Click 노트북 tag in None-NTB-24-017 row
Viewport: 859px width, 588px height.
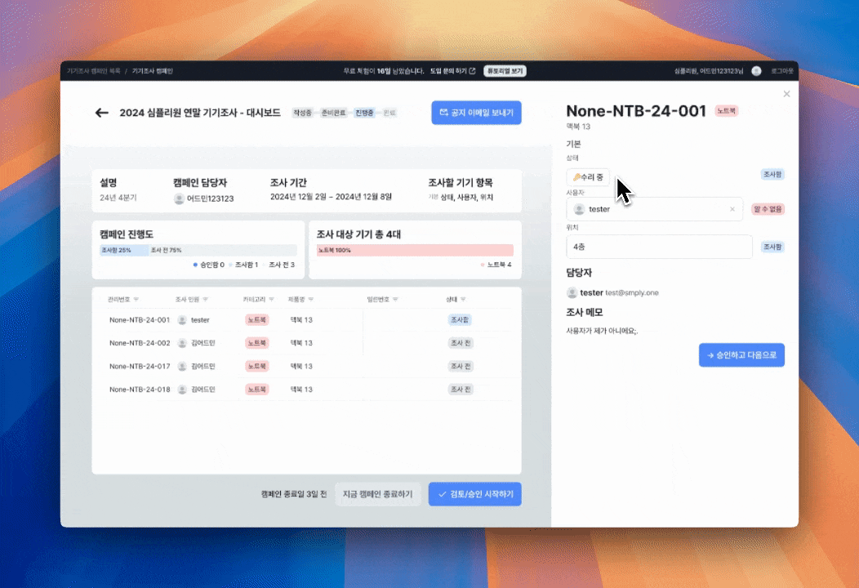point(257,366)
